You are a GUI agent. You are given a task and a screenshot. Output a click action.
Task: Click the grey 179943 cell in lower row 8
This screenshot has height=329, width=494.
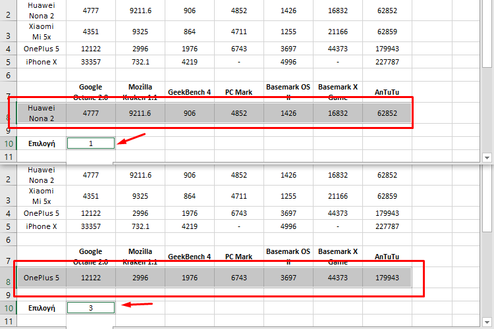coord(387,278)
